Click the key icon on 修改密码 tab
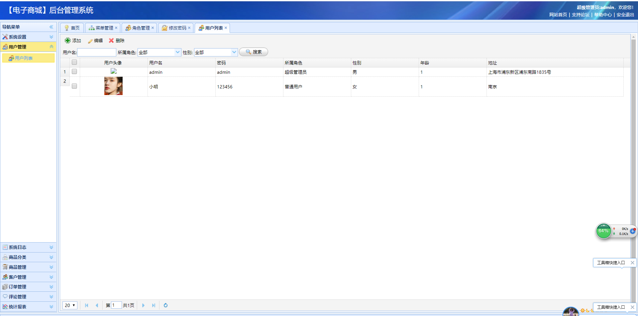The height and width of the screenshot is (316, 638). coord(164,28)
